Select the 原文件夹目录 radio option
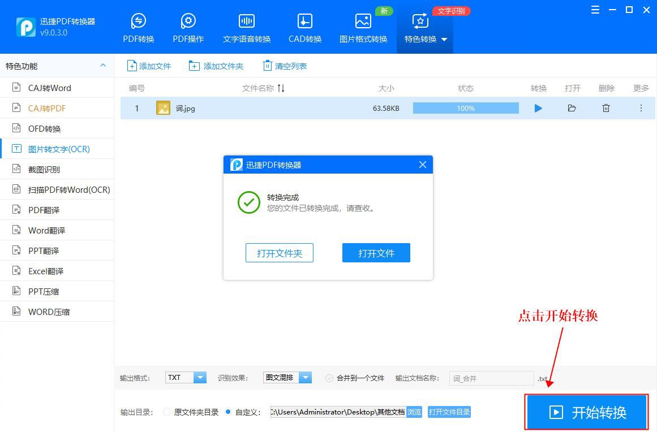The width and height of the screenshot is (657, 432). (x=168, y=412)
